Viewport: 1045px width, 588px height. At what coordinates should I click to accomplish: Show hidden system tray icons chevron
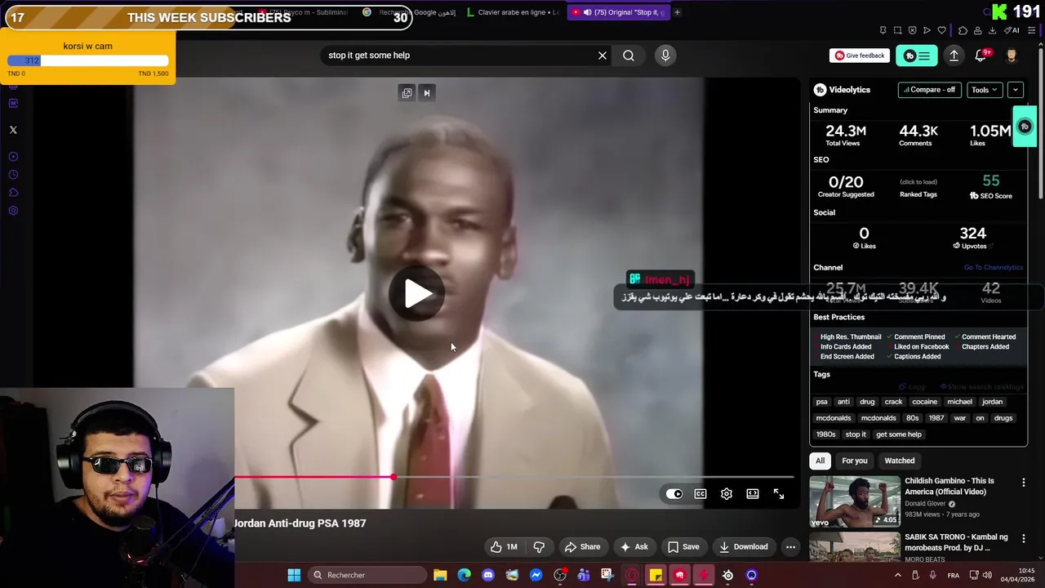(x=898, y=575)
